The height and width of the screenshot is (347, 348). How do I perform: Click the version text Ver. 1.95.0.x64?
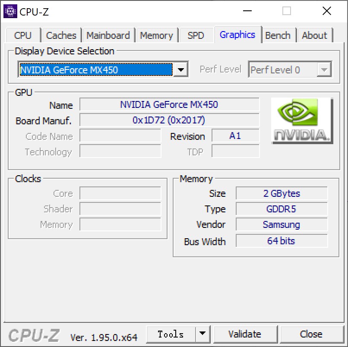(104, 338)
